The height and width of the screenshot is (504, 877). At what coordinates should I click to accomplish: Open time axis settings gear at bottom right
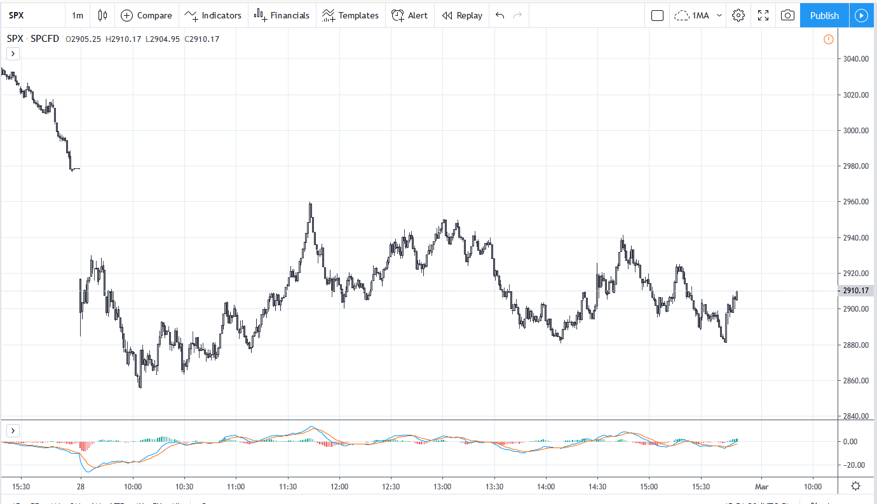[x=856, y=486]
